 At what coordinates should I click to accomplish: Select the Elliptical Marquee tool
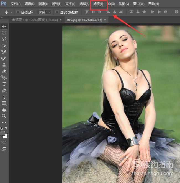pyautogui.click(x=4, y=33)
